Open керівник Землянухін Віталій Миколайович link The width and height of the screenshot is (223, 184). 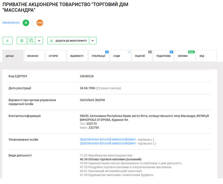(x=107, y=139)
